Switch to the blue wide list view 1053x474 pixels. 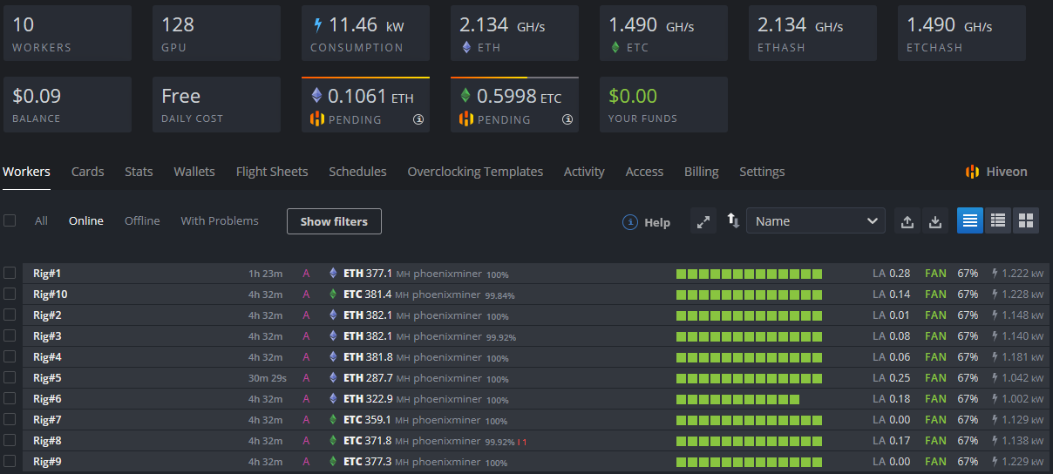point(970,221)
